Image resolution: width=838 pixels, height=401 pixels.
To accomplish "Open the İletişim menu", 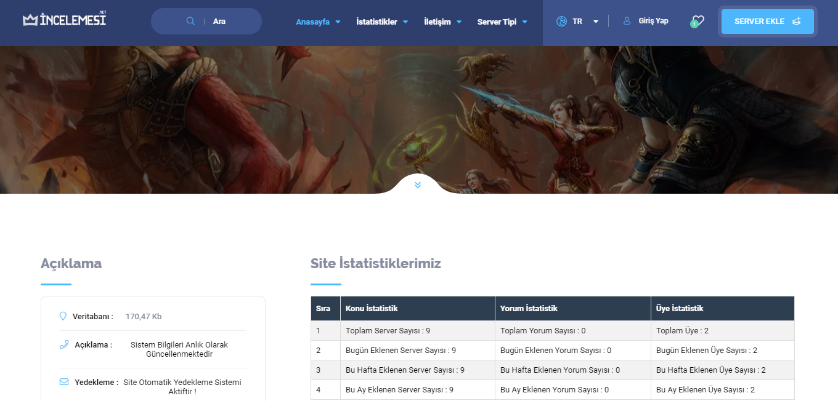I will coord(437,22).
